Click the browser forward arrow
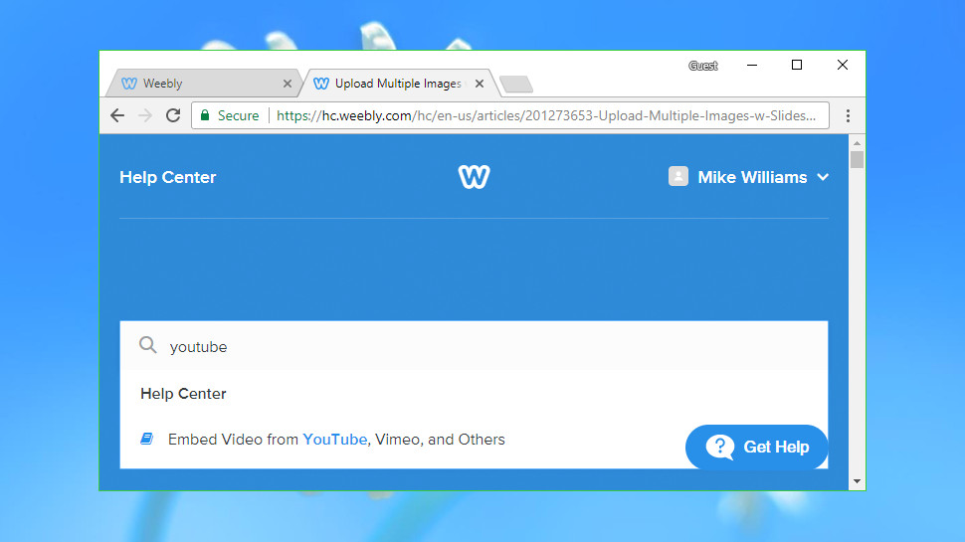The height and width of the screenshot is (542, 965). [x=145, y=115]
